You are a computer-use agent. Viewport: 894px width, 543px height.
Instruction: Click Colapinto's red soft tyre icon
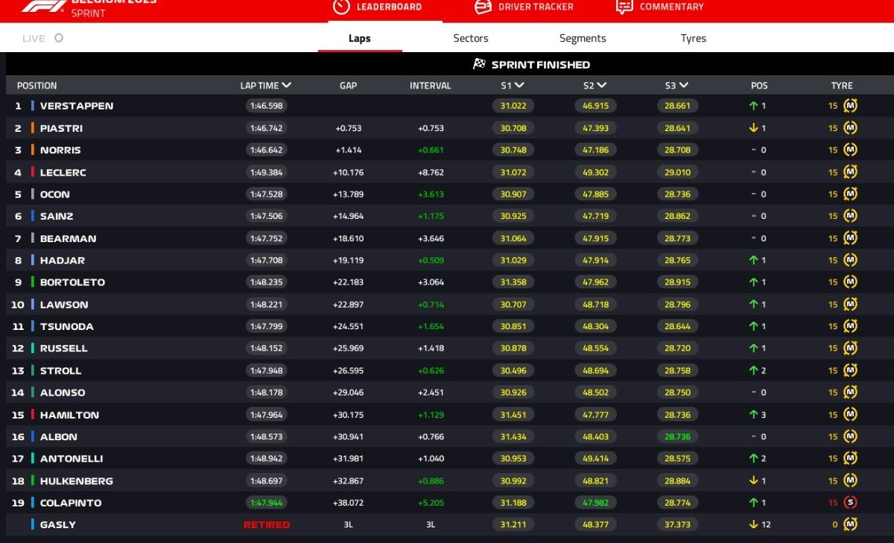point(850,503)
